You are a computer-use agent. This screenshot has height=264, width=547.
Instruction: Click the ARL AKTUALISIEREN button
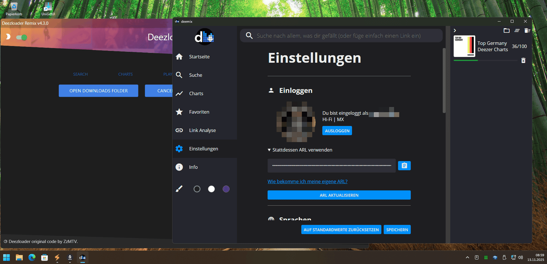click(x=339, y=195)
